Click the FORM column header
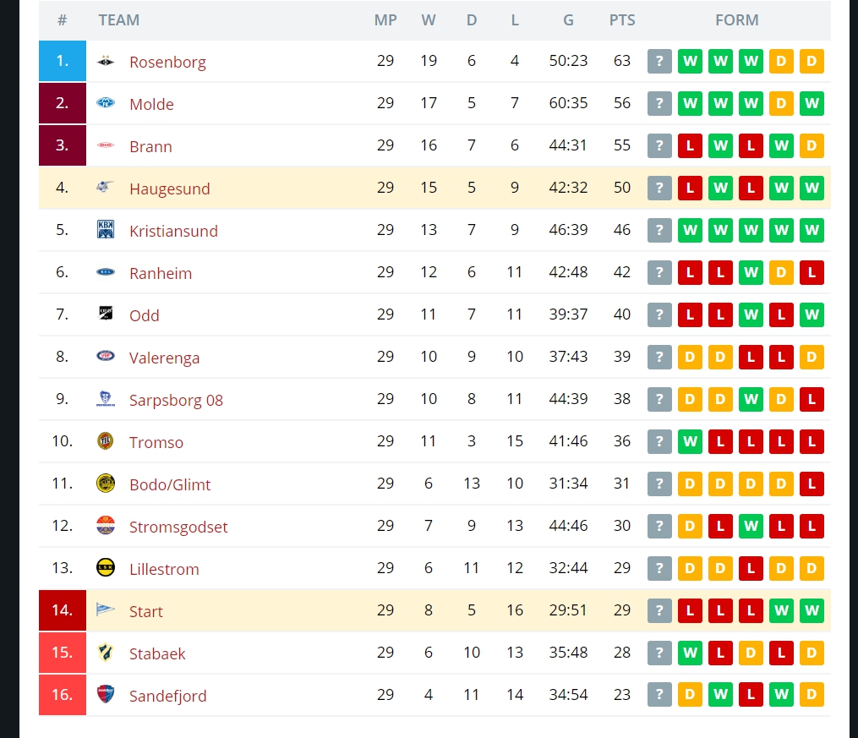The height and width of the screenshot is (738, 858). 736,20
